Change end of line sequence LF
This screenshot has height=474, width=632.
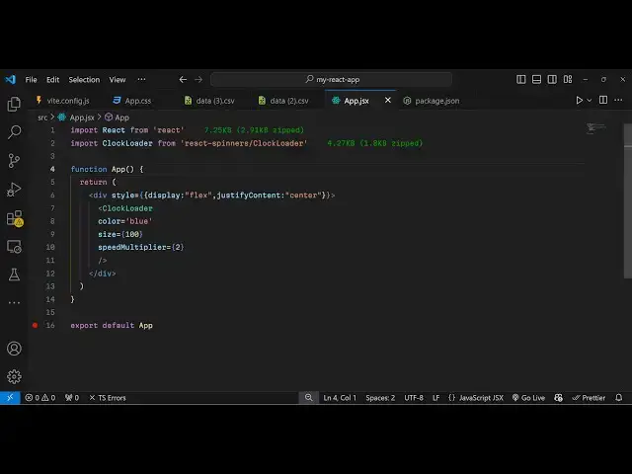(435, 398)
